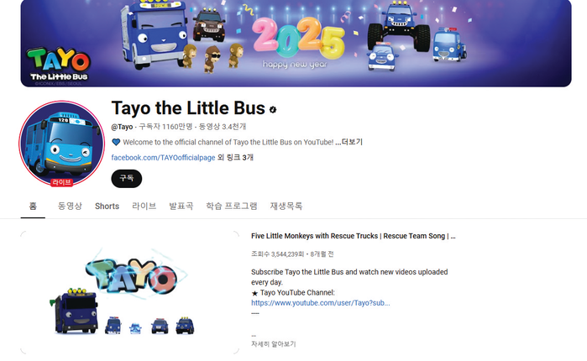Viewport: 587px width, 361px height.
Task: Open the 라이브 tab
Action: click(x=144, y=207)
